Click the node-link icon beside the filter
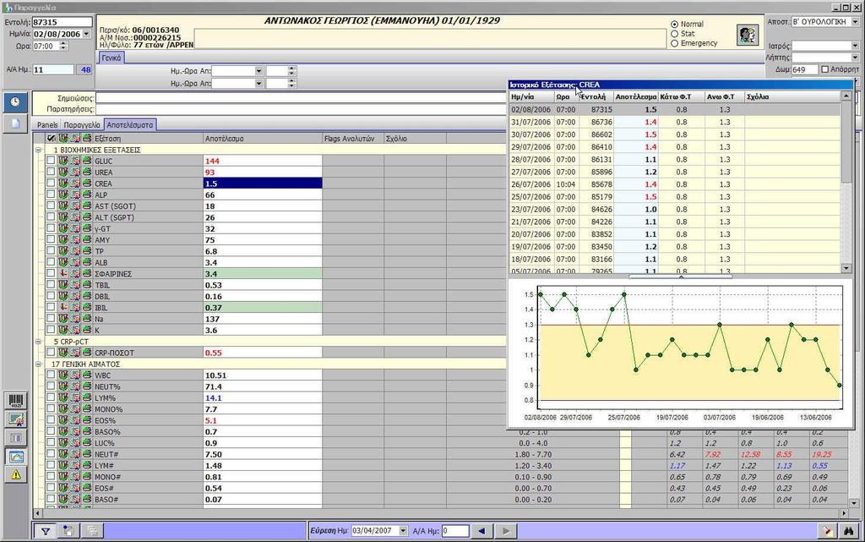 point(68,531)
